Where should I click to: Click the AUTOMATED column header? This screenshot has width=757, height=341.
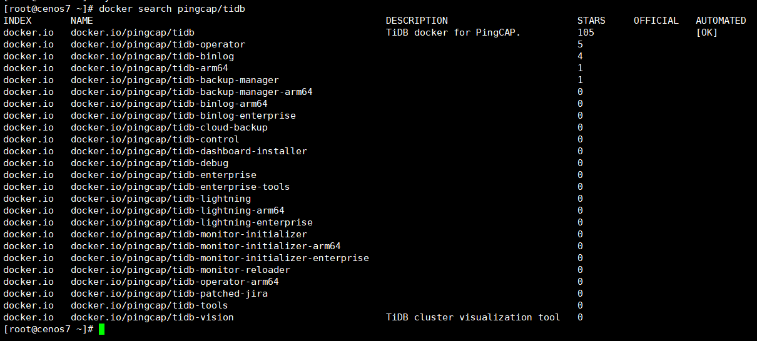(x=721, y=21)
